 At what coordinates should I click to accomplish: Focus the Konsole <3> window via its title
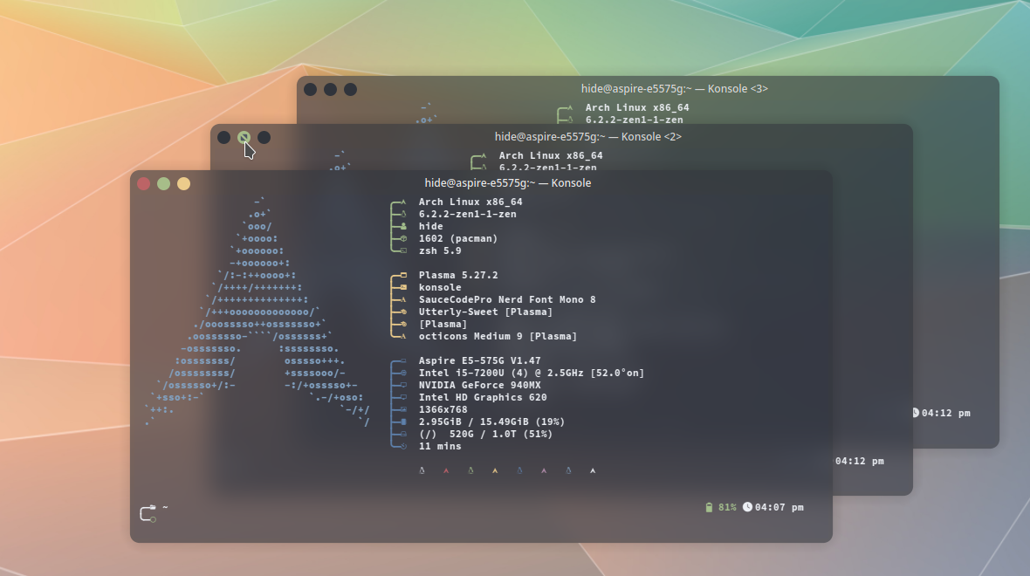pyautogui.click(x=674, y=89)
